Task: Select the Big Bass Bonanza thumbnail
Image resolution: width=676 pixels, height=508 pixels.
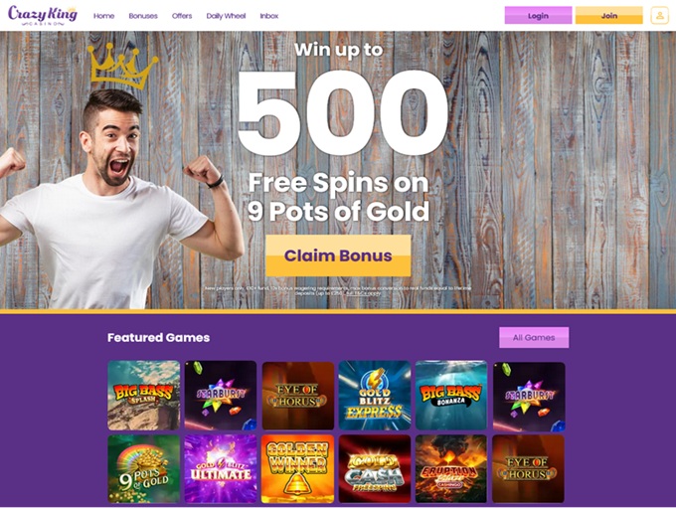Action: tap(451, 396)
